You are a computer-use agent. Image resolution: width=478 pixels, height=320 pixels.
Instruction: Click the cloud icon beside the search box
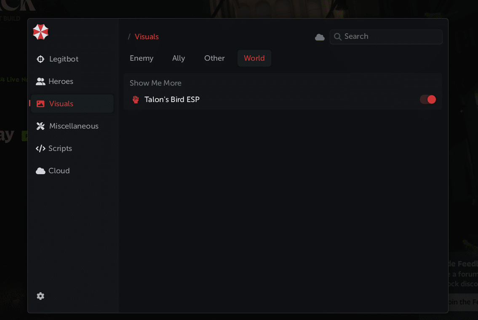pyautogui.click(x=320, y=37)
